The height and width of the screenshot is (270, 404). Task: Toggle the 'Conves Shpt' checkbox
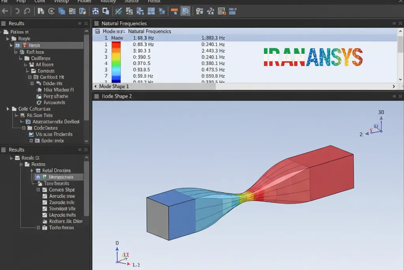(x=45, y=190)
